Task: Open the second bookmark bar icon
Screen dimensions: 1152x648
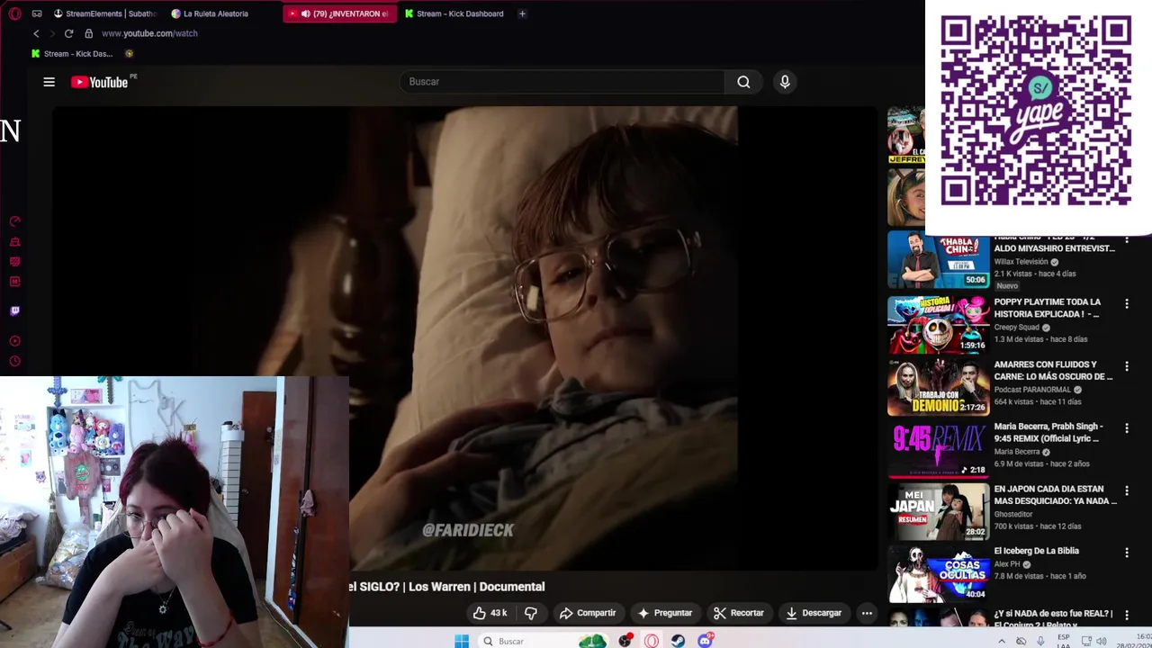Action: tap(130, 53)
